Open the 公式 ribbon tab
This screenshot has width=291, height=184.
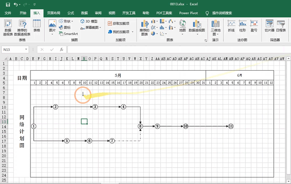pyautogui.click(x=70, y=13)
